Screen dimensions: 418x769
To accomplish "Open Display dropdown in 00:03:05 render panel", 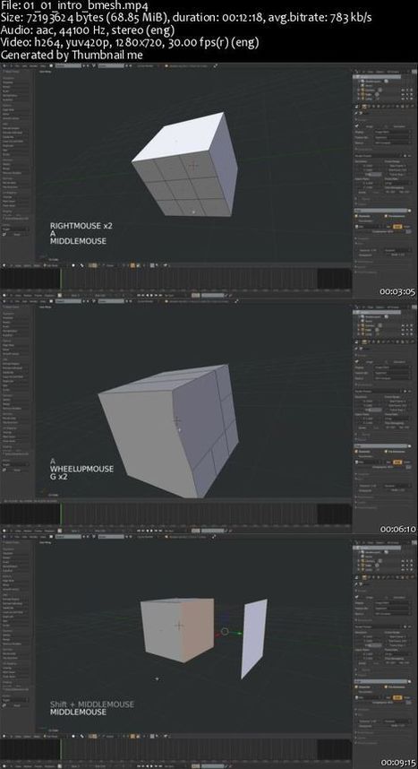I will (392, 132).
